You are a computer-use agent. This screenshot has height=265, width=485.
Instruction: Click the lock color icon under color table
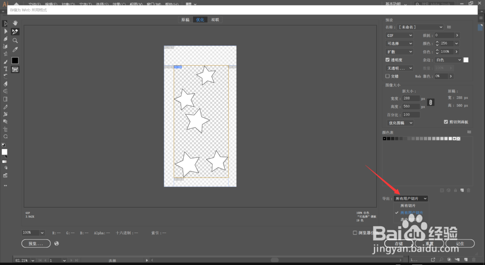(455, 190)
